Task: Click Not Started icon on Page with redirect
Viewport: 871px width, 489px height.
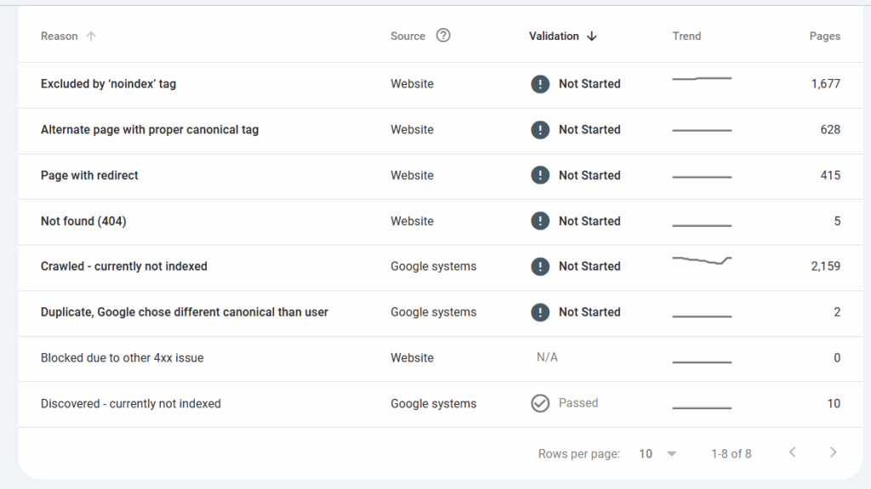Action: [x=540, y=175]
